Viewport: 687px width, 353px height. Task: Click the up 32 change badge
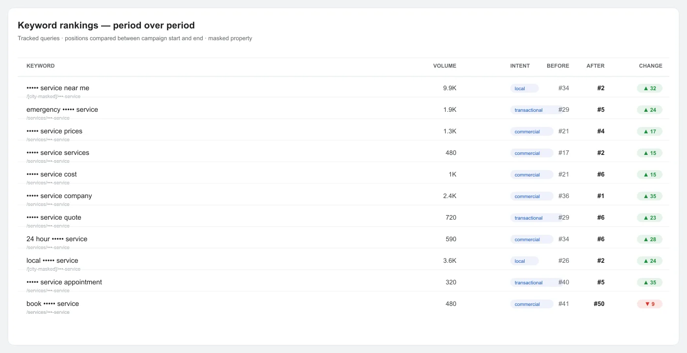(650, 88)
